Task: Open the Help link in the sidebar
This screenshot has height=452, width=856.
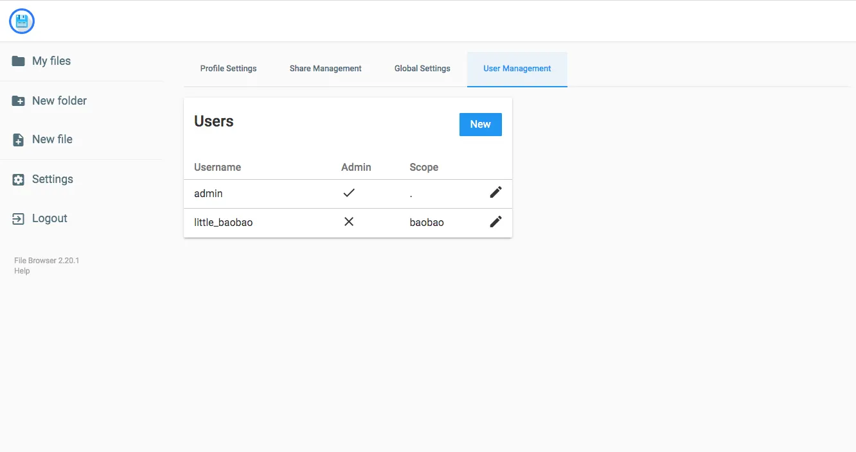Action: (22, 271)
